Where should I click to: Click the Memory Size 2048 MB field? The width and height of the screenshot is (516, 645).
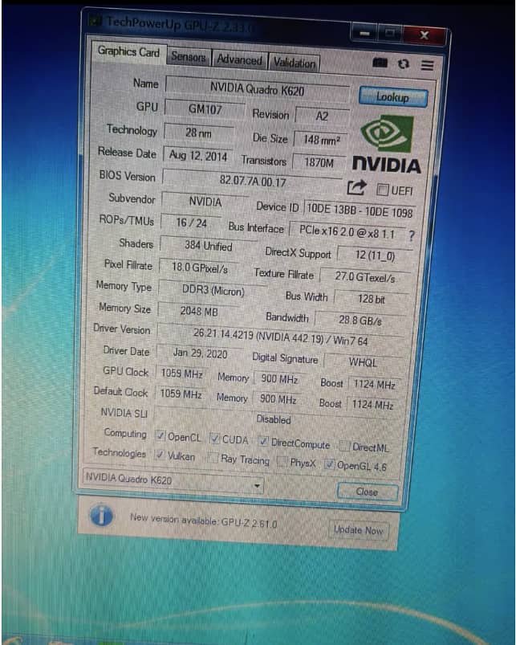199,312
